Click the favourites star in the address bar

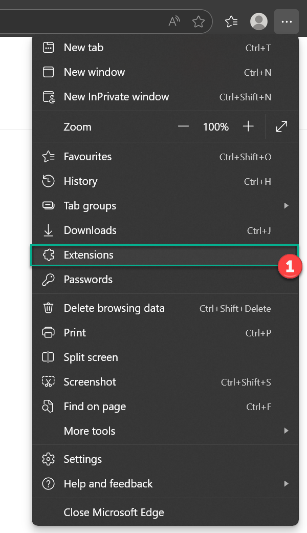pyautogui.click(x=199, y=22)
